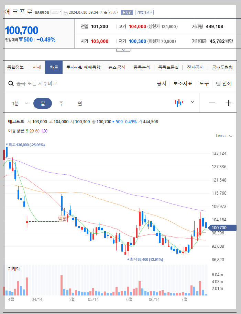The image size is (241, 314).
Task: Click the 120-day moving average label
Action: [44, 131]
